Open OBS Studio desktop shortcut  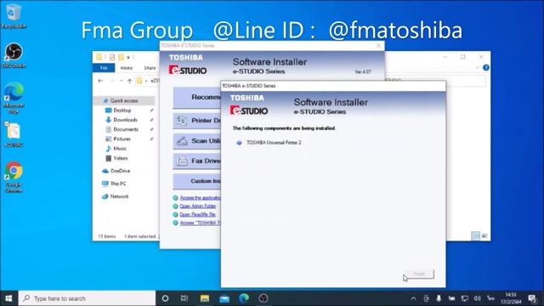pos(14,54)
